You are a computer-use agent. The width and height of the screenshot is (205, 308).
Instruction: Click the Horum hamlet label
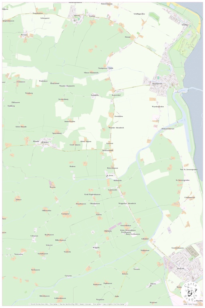point(127,37)
